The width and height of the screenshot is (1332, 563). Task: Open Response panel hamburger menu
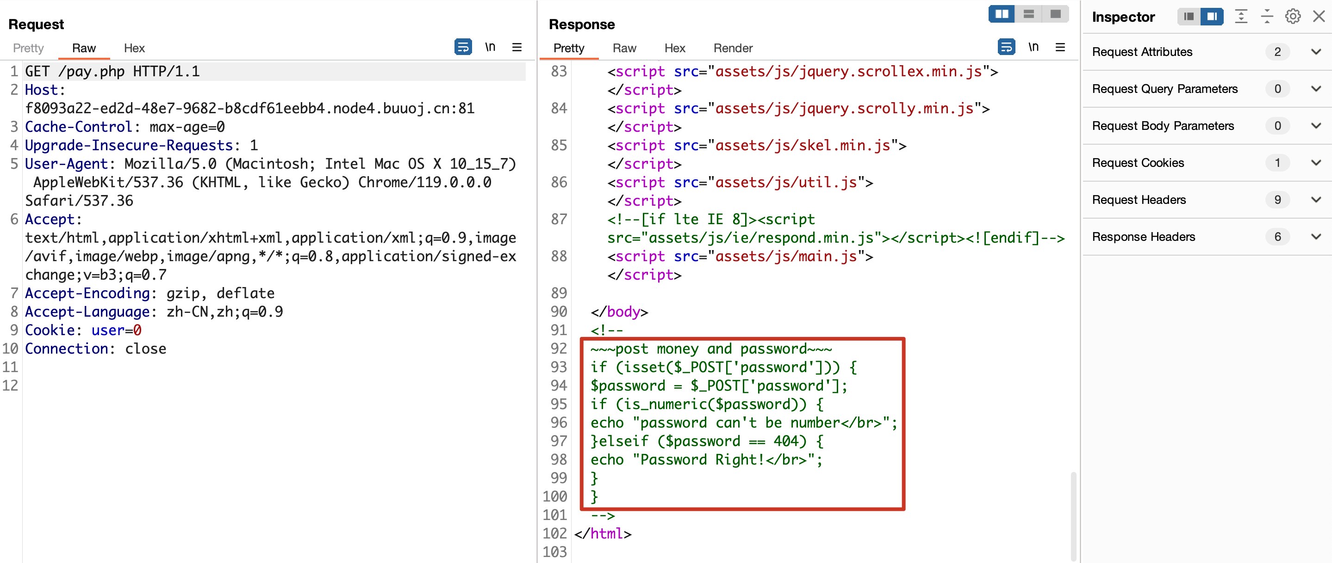(x=1060, y=47)
